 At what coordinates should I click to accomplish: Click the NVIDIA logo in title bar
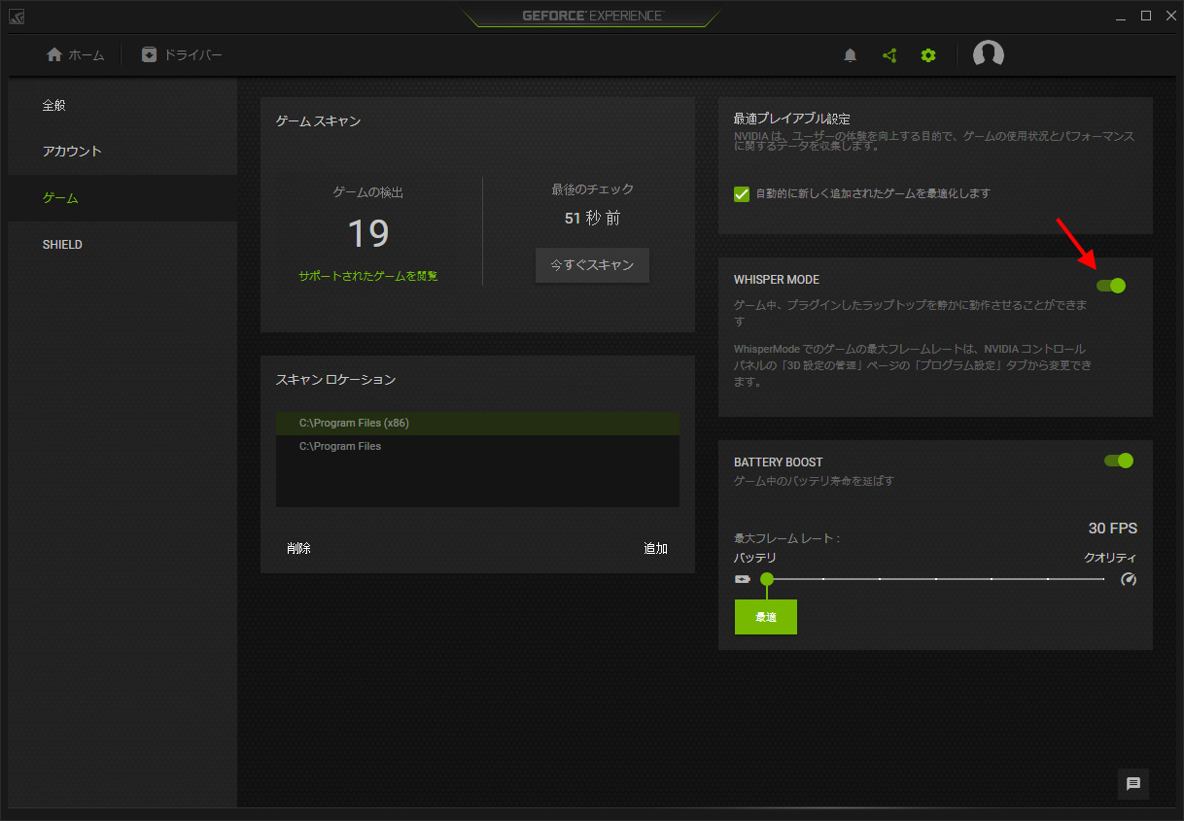pos(17,17)
